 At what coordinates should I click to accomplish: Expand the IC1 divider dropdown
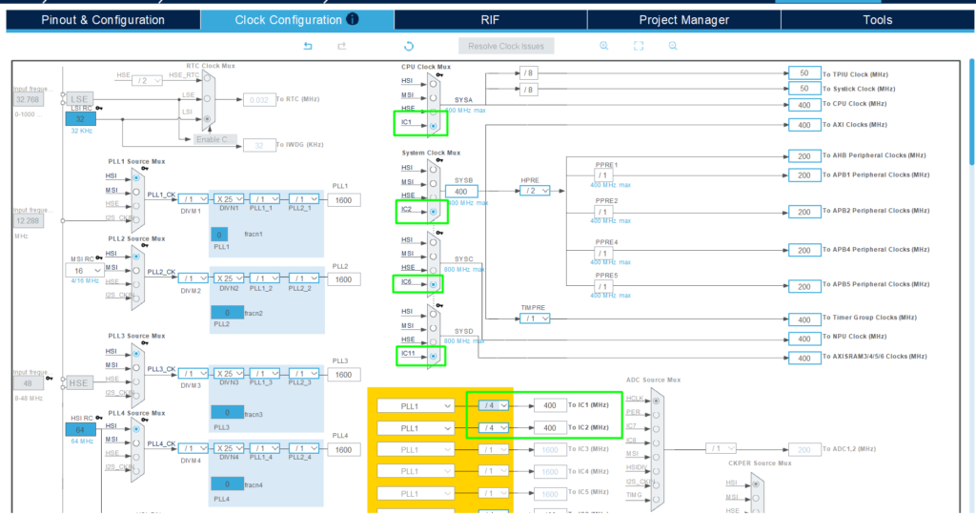(493, 405)
